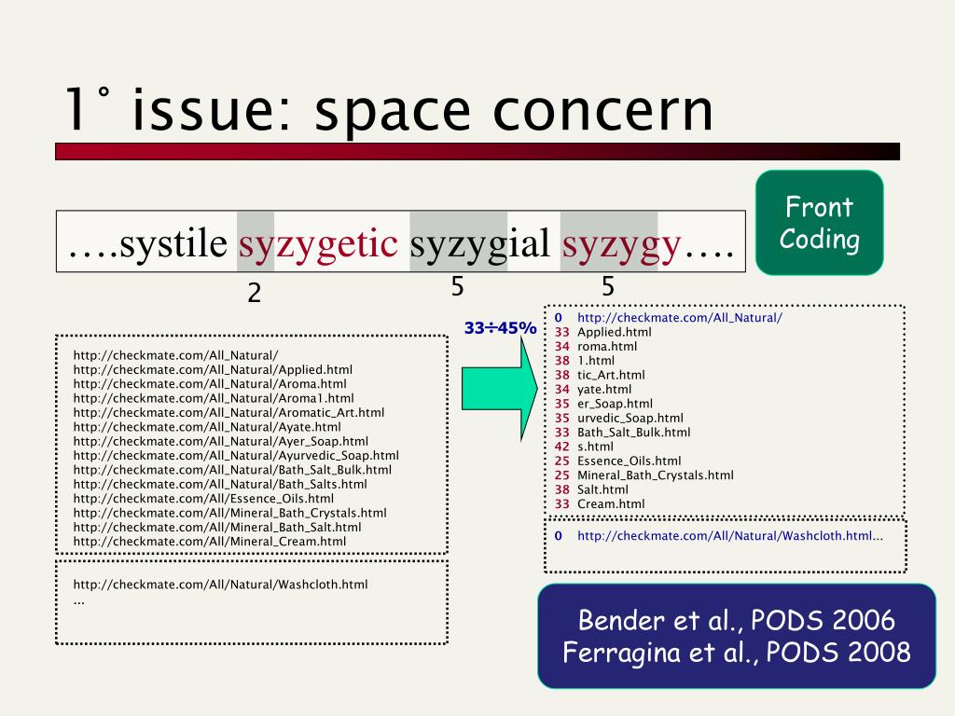Click the "25 Essence_Oils.html" coded row
Viewport: 955px width, 716px height.
(x=617, y=461)
